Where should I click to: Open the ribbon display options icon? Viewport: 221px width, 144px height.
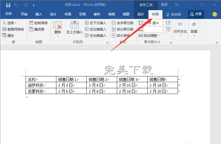[x=176, y=5]
